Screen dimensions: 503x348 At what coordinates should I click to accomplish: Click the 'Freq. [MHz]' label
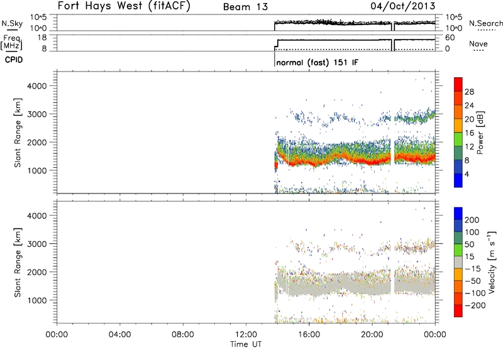pos(12,42)
